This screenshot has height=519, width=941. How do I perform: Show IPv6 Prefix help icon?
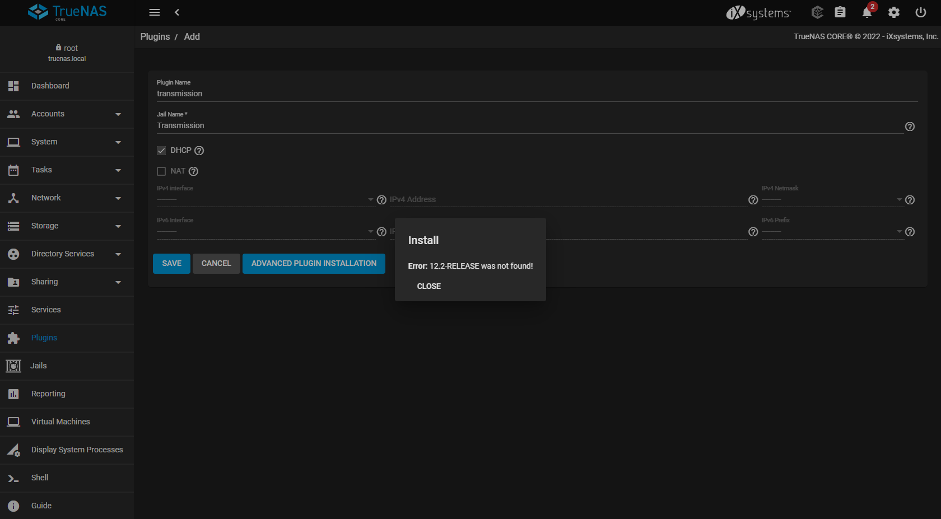pos(910,232)
